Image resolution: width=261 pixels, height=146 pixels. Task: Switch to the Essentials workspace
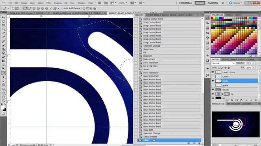(x=186, y=3)
